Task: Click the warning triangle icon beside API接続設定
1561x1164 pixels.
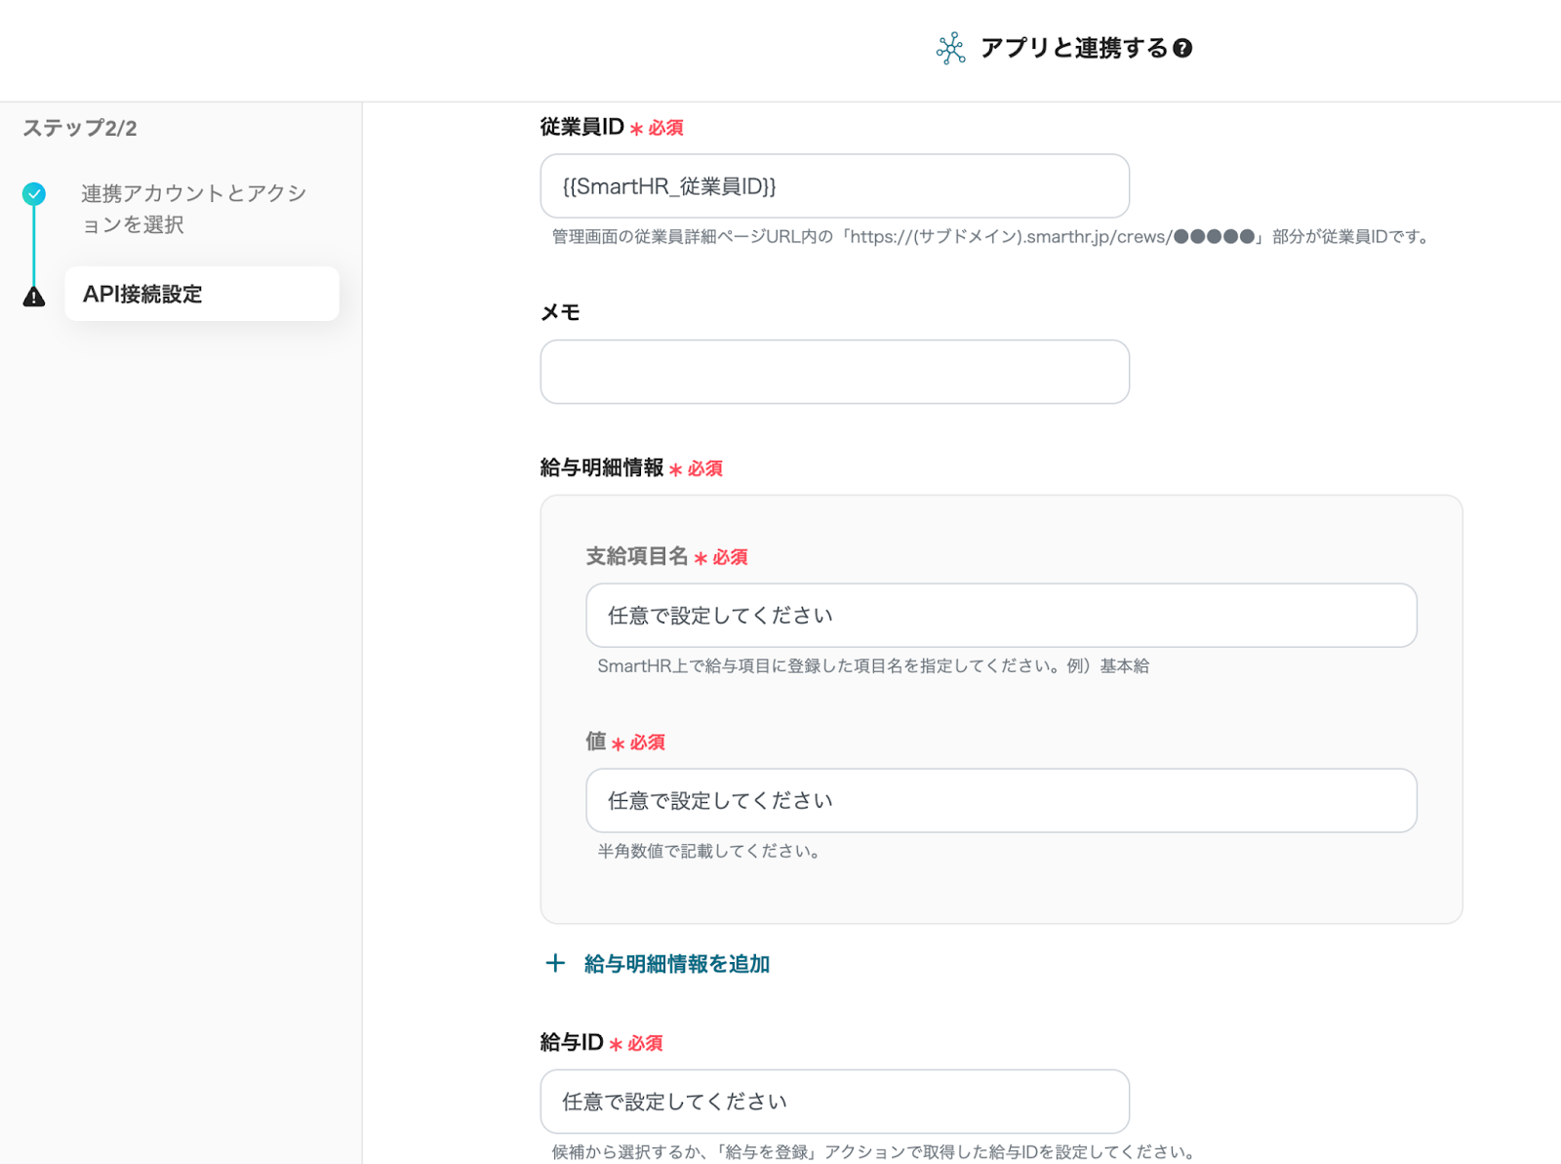Action: [x=34, y=297]
